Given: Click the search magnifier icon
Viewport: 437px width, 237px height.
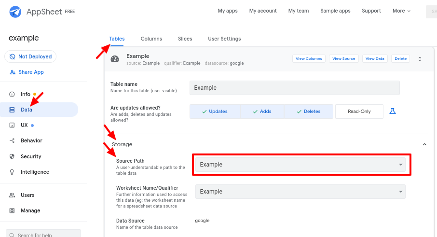Looking at the screenshot, I should pos(12,235).
